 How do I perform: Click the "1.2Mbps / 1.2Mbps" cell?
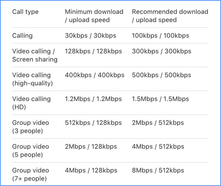click(93, 99)
